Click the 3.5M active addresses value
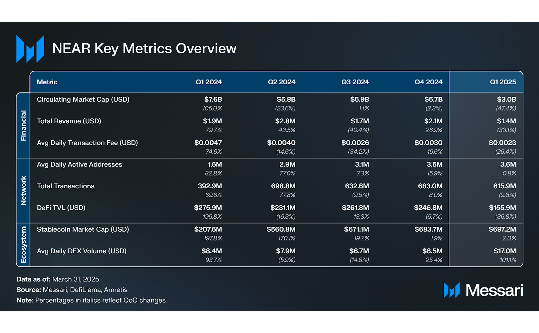 pos(435,164)
